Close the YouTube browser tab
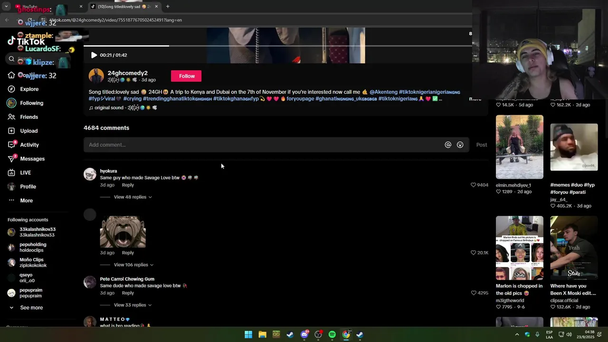 (81, 7)
